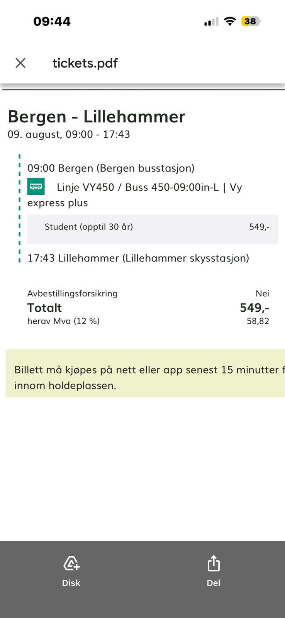Close the tickets.pdf viewer
Viewport: 285px width, 618px height.
click(20, 63)
